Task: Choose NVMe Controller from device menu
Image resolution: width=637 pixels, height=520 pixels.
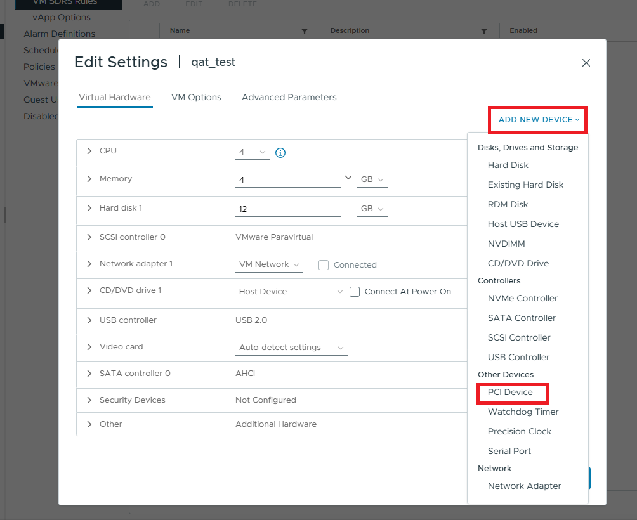Action: (522, 298)
